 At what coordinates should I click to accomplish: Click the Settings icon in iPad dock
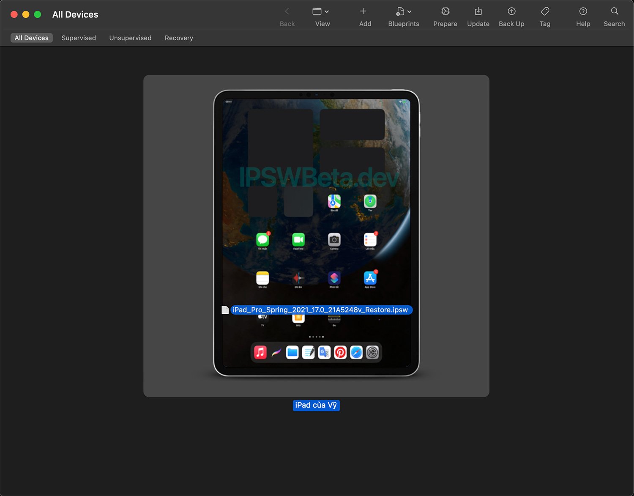(372, 352)
